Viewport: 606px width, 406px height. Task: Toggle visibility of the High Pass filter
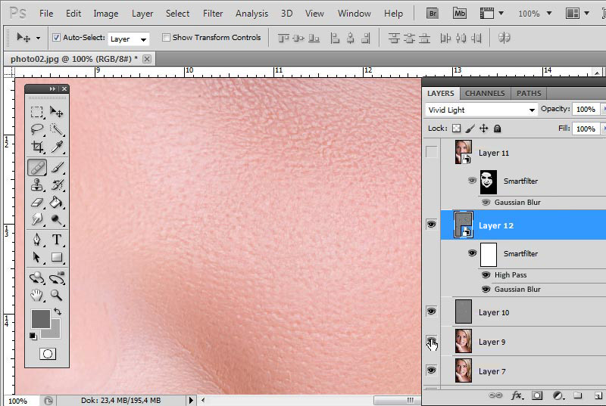(486, 275)
